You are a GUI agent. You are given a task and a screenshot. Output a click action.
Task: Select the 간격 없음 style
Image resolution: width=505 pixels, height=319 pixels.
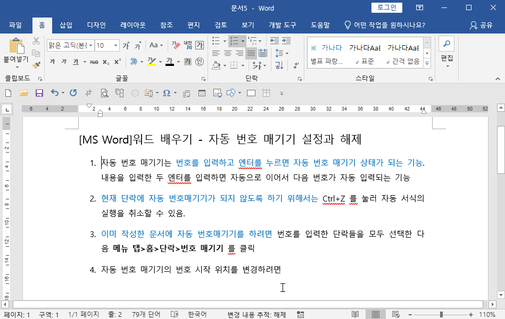pos(403,54)
